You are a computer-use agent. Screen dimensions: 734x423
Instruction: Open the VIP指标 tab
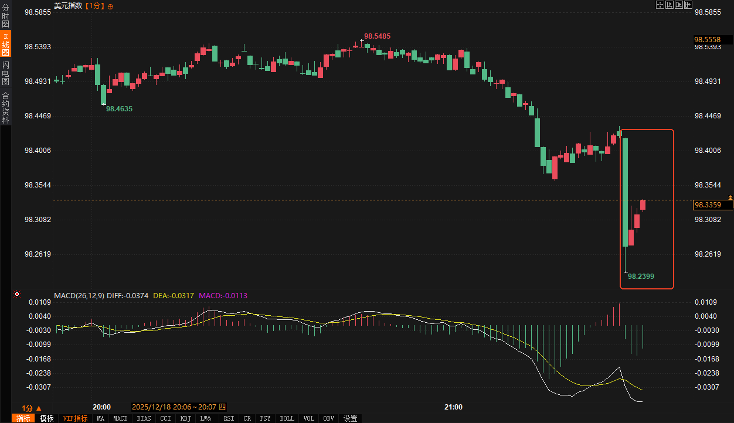point(75,418)
